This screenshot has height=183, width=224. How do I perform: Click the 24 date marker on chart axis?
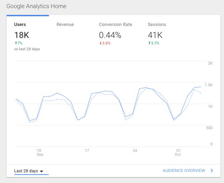coord(135,150)
